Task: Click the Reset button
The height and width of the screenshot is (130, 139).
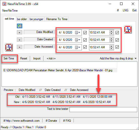Action: click(x=24, y=58)
